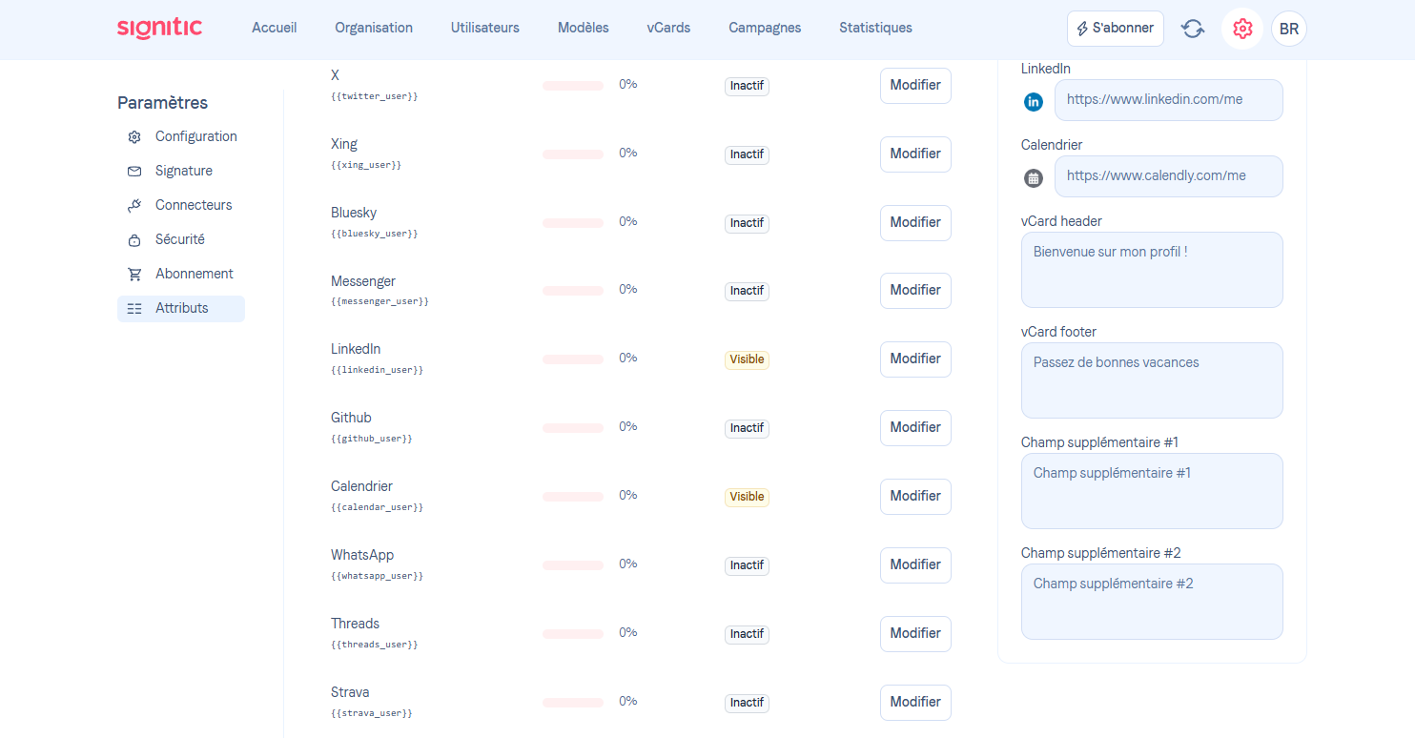Click the LinkedIn icon beside the URL field
The image size is (1415, 738).
click(1034, 101)
